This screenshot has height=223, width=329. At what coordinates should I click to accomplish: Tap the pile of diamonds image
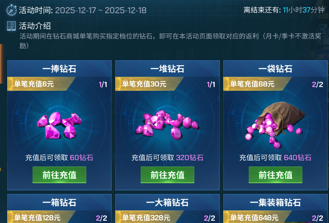coord(167,125)
